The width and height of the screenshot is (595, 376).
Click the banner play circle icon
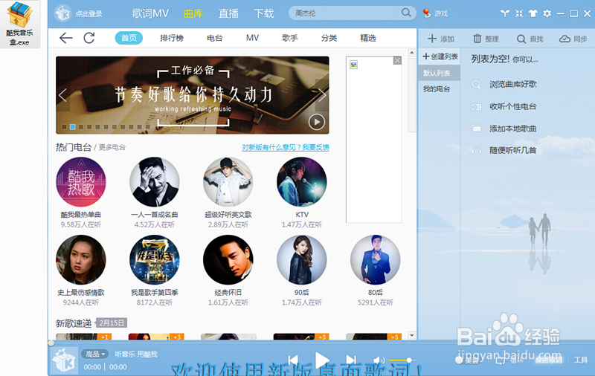tap(317, 122)
